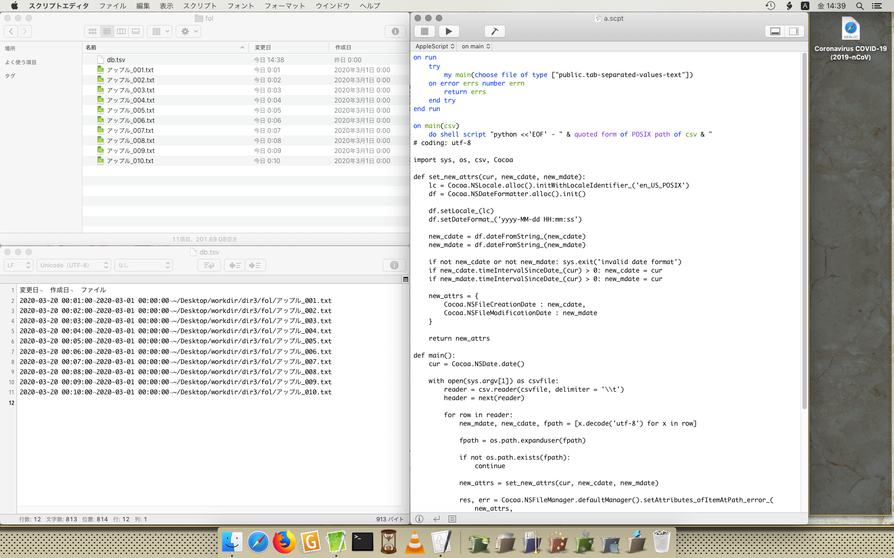Select アップル_005.txt in file list

[130, 111]
